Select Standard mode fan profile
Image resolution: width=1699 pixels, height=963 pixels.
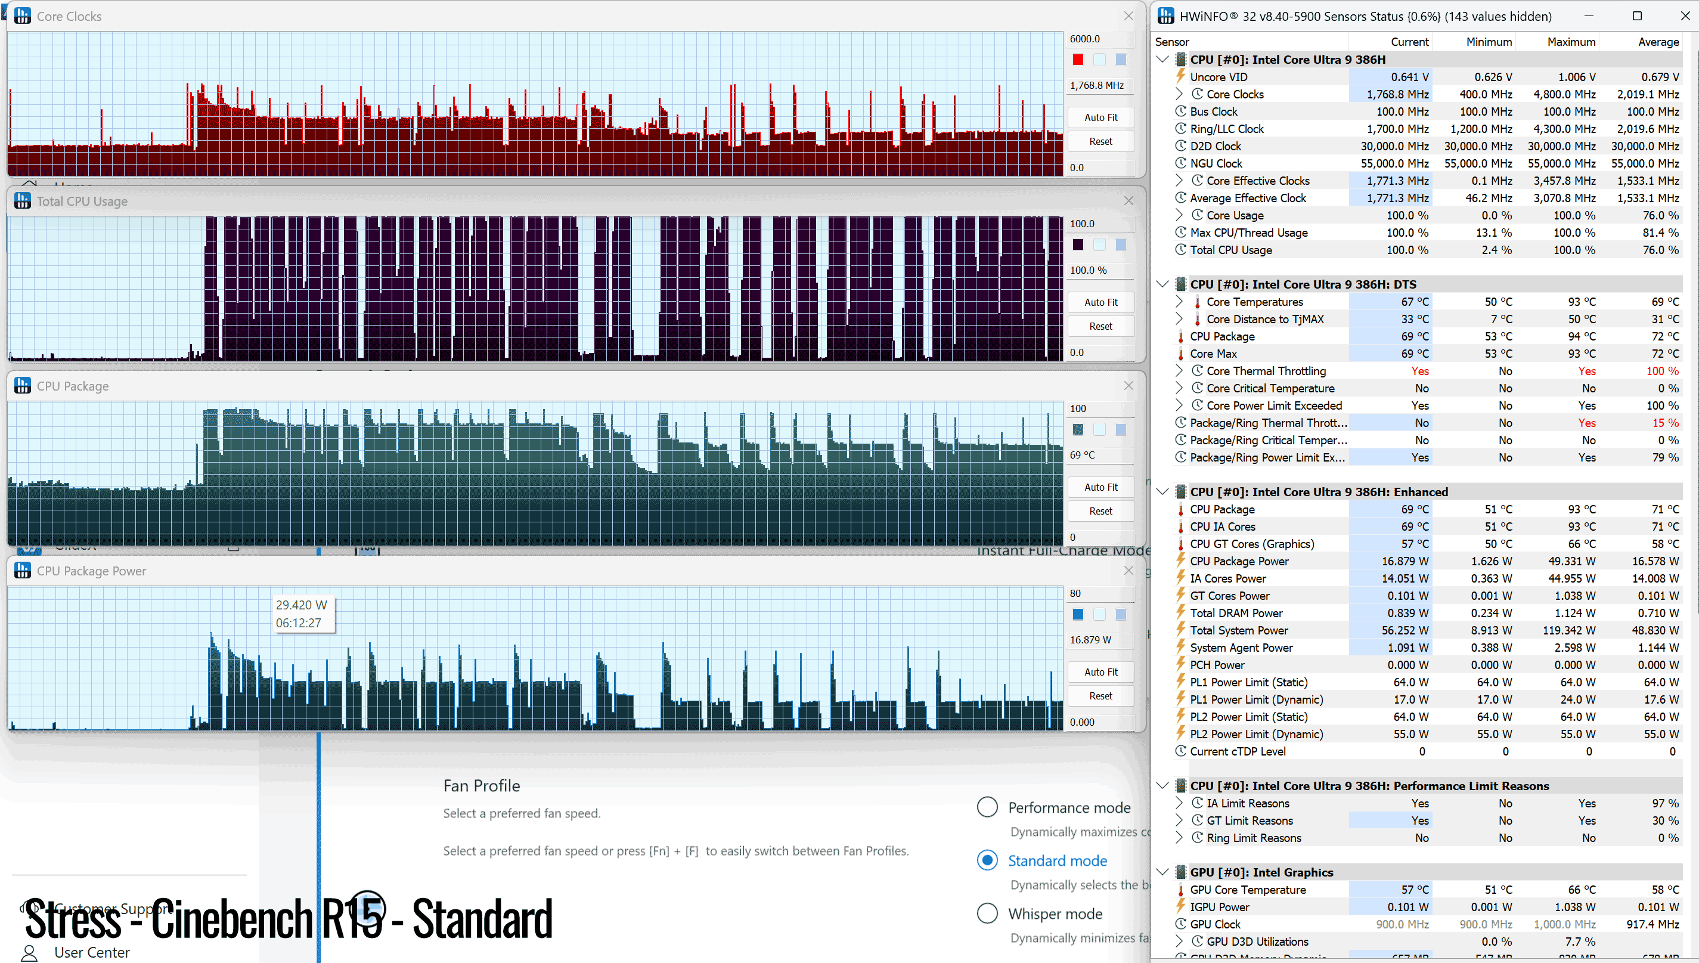(987, 860)
